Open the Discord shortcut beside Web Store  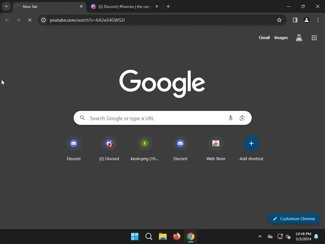click(180, 149)
